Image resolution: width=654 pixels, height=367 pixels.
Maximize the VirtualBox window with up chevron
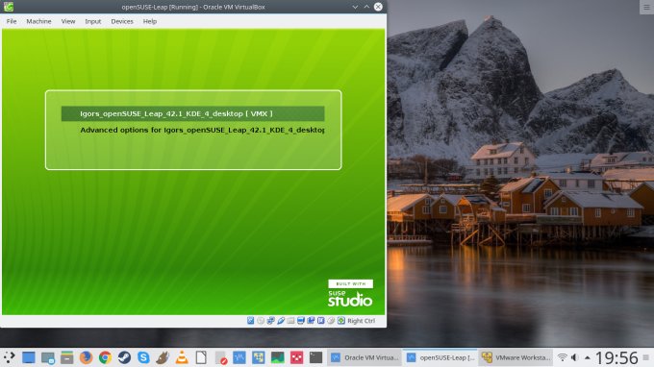click(x=366, y=7)
